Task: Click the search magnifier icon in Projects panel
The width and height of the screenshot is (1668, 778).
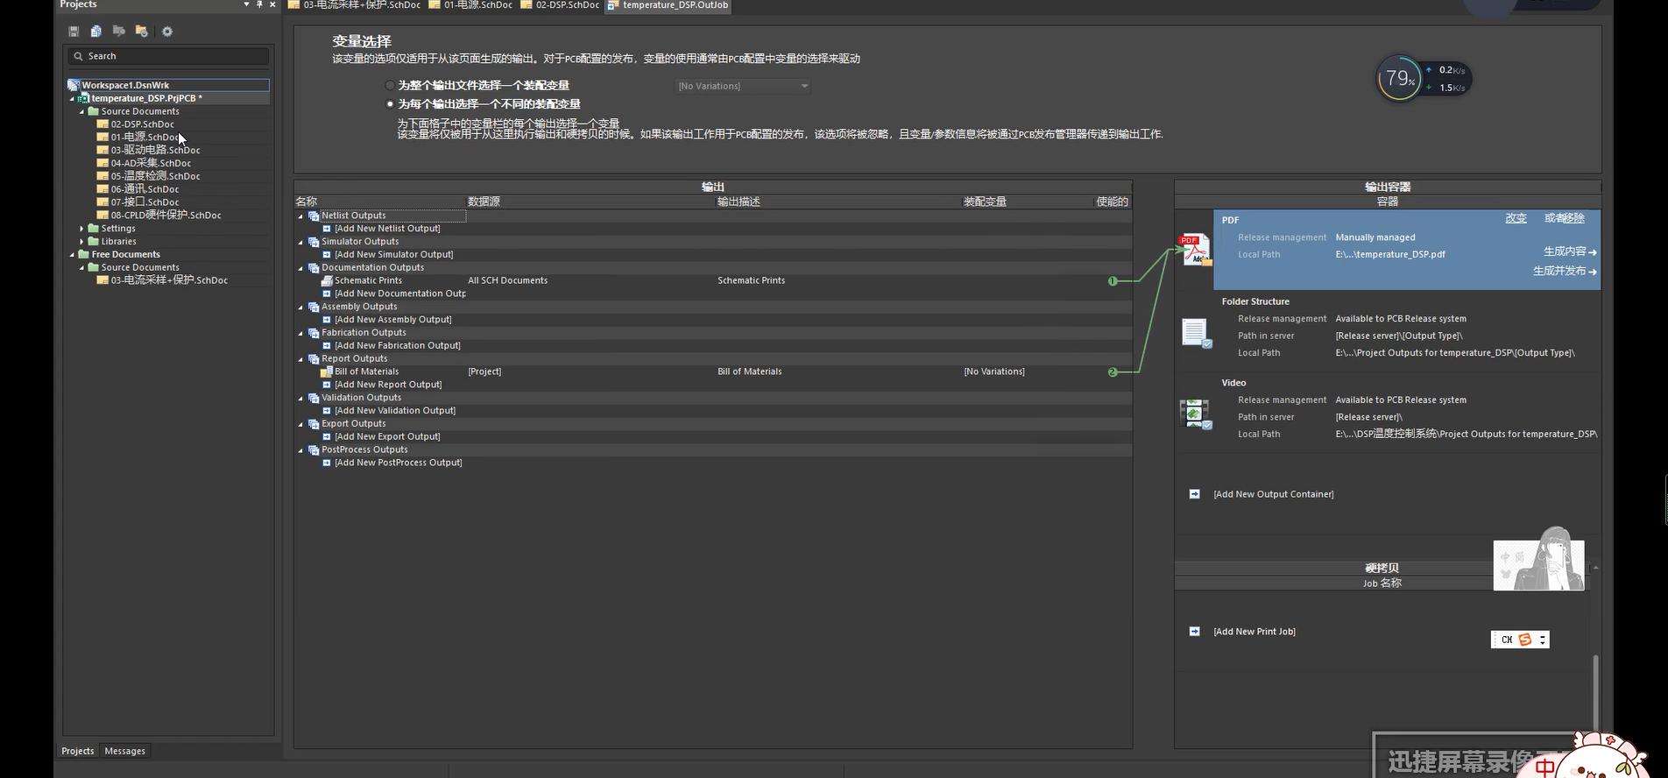Action: coord(78,56)
